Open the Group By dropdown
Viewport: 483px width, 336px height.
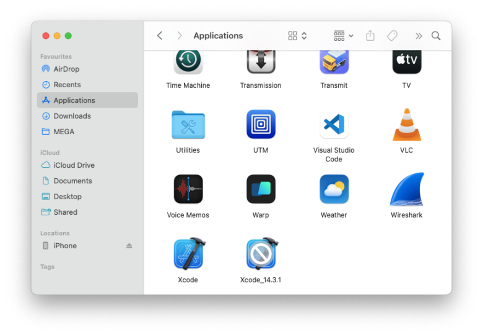(x=344, y=36)
